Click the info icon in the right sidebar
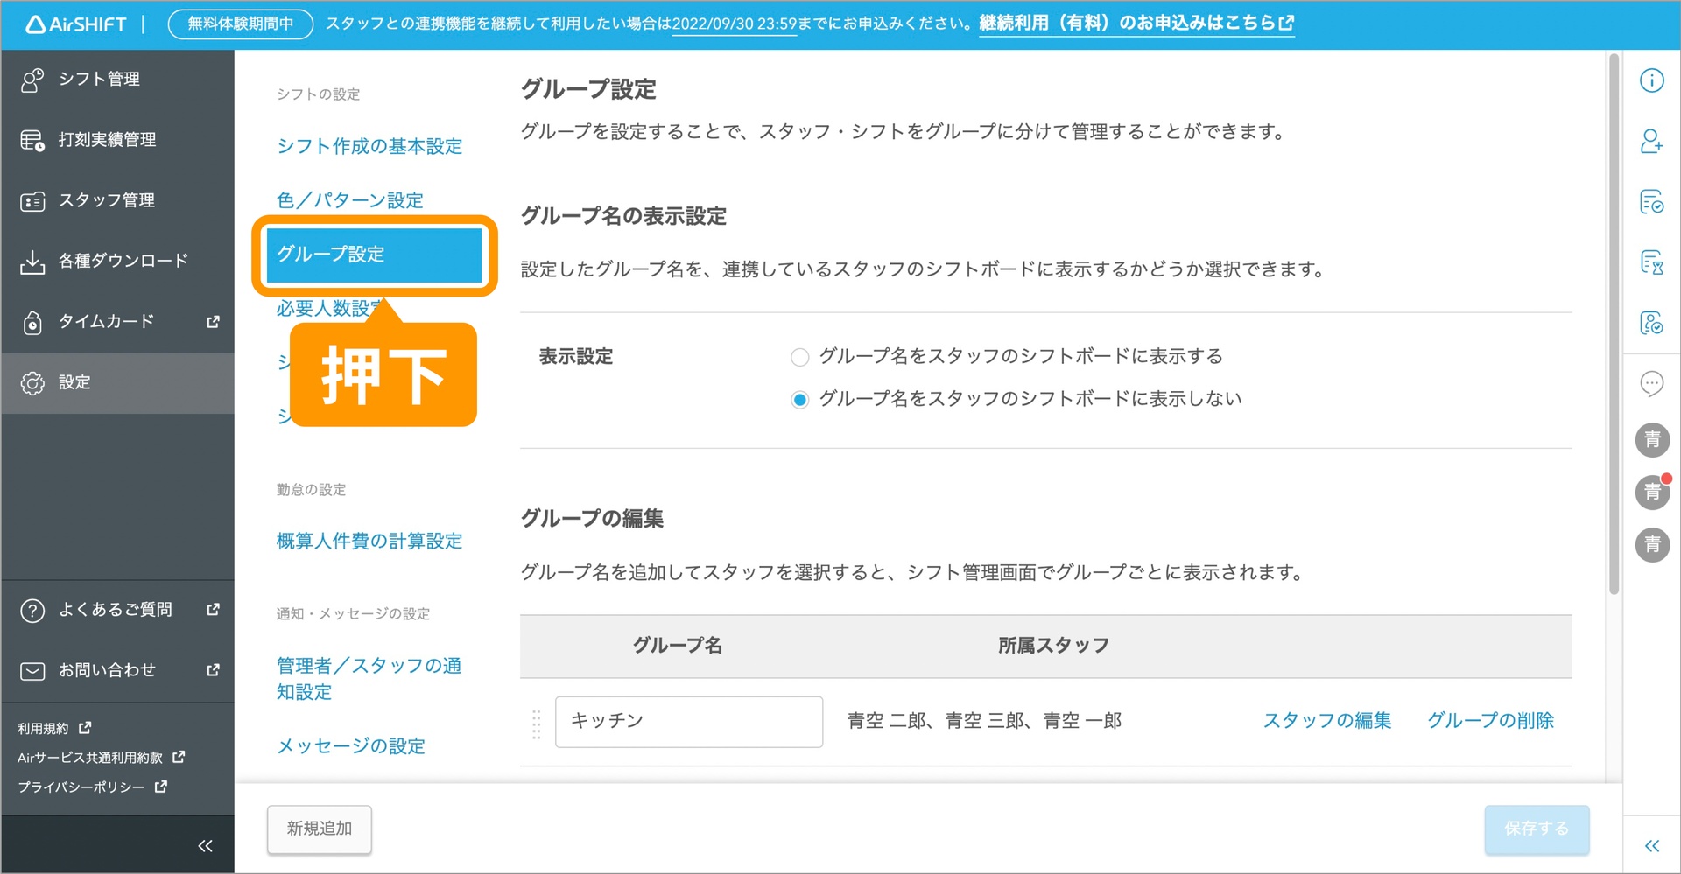 click(1652, 80)
